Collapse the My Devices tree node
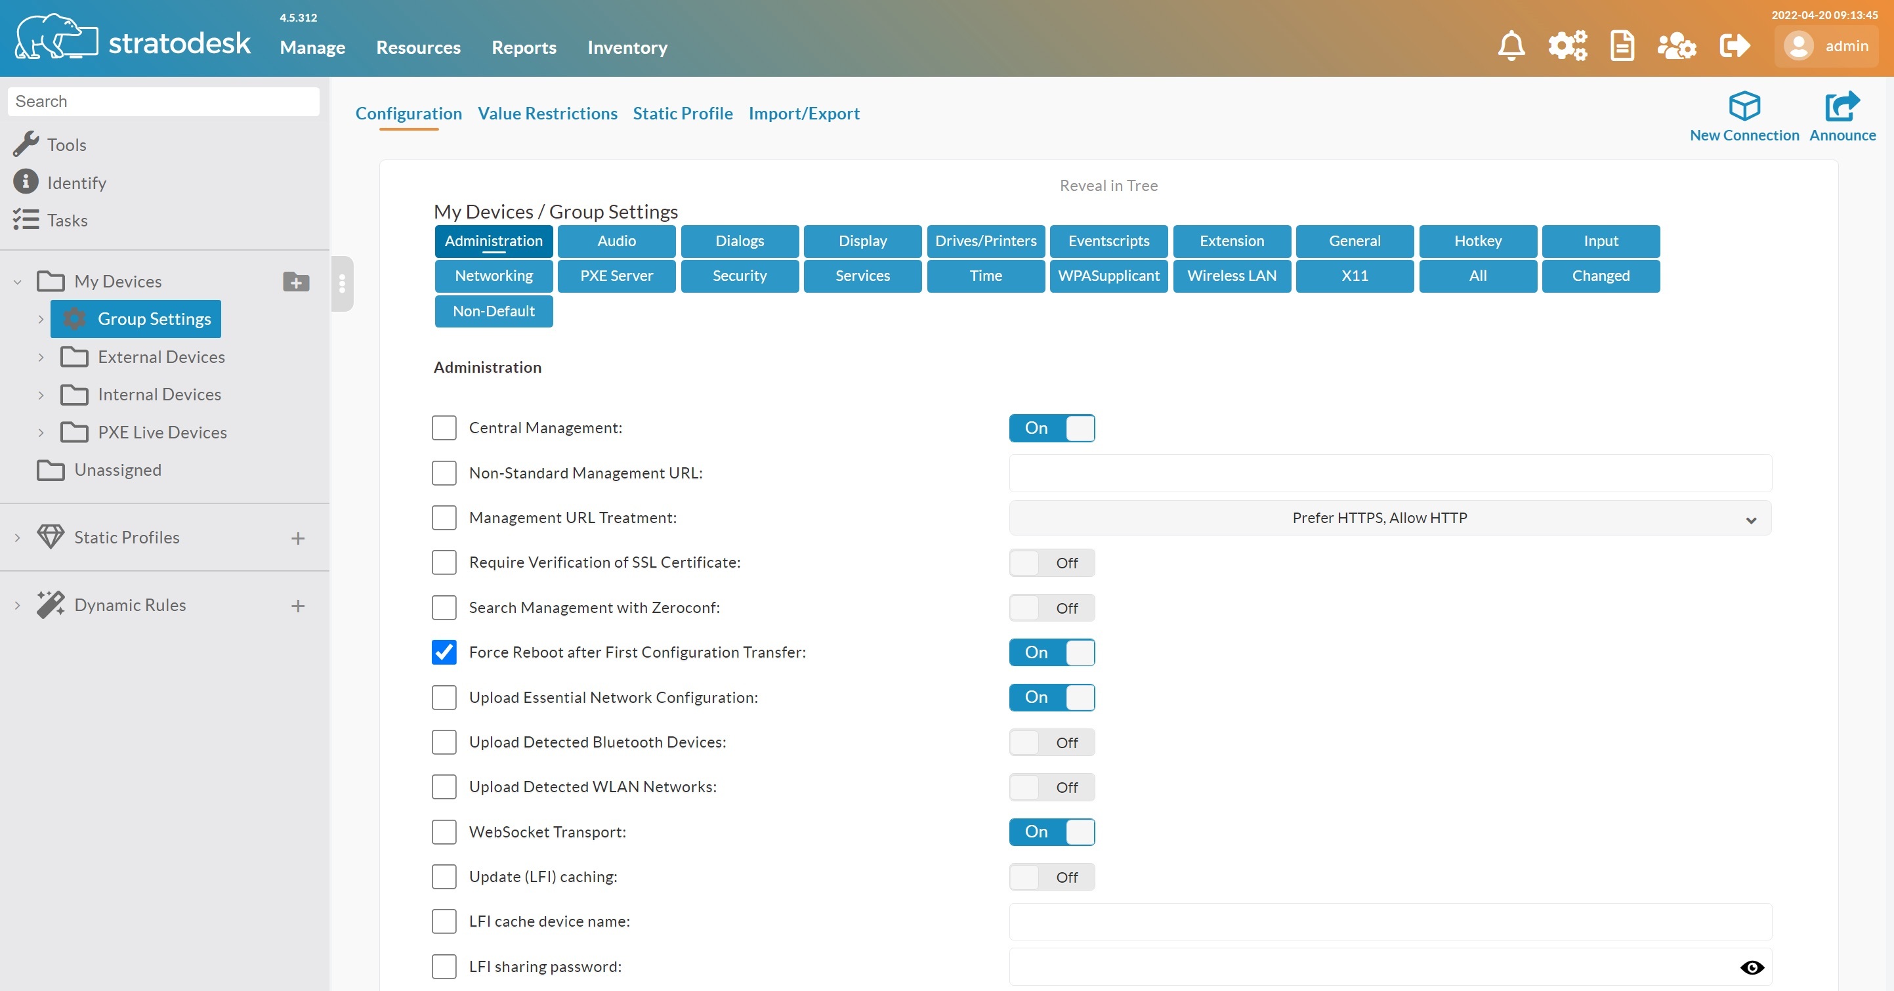Image resolution: width=1894 pixels, height=991 pixels. click(x=18, y=282)
